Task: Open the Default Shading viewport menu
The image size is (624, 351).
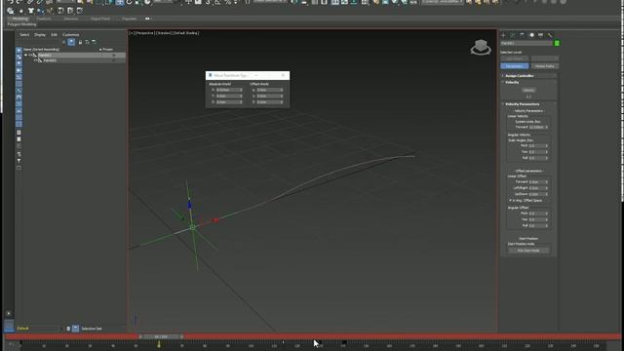Action: tap(186, 33)
